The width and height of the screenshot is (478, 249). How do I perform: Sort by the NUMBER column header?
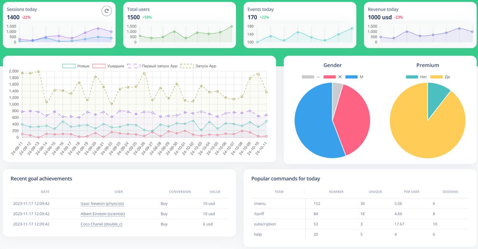[x=336, y=192]
